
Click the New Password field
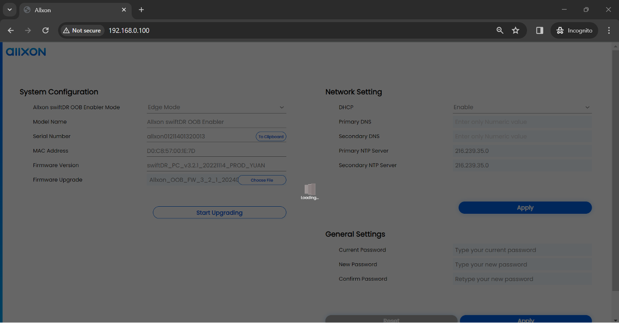coord(522,265)
